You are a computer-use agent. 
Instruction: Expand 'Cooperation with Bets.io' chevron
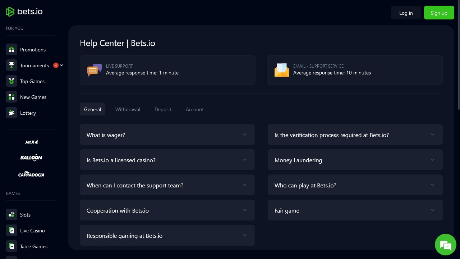click(x=245, y=210)
